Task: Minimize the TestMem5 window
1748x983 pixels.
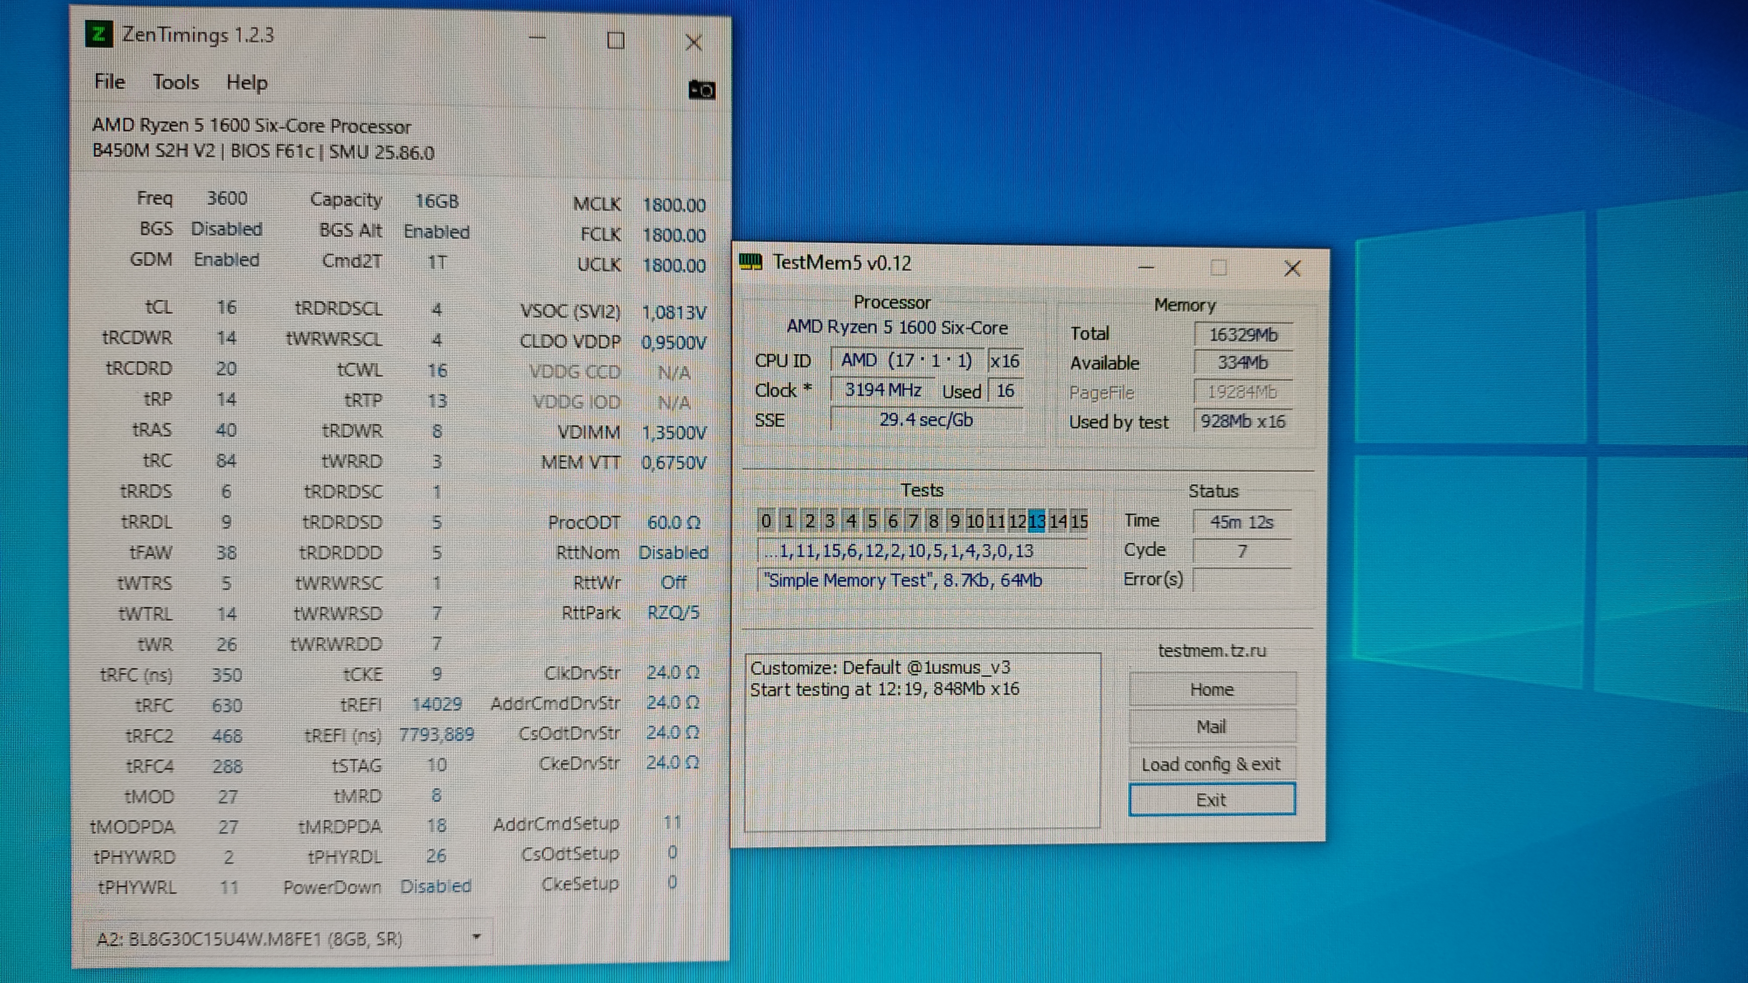Action: pos(1146,267)
